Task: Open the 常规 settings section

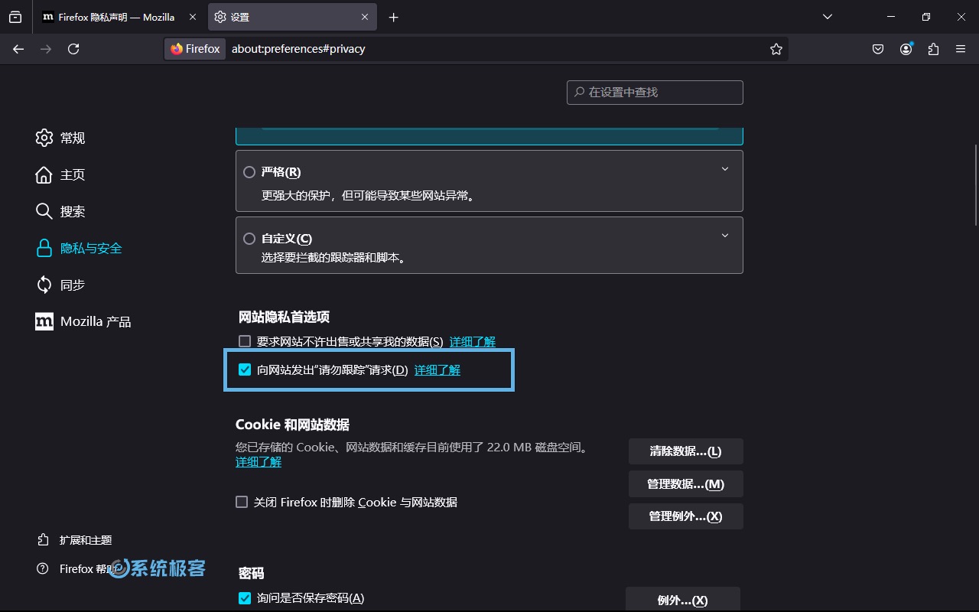Action: pos(60,138)
